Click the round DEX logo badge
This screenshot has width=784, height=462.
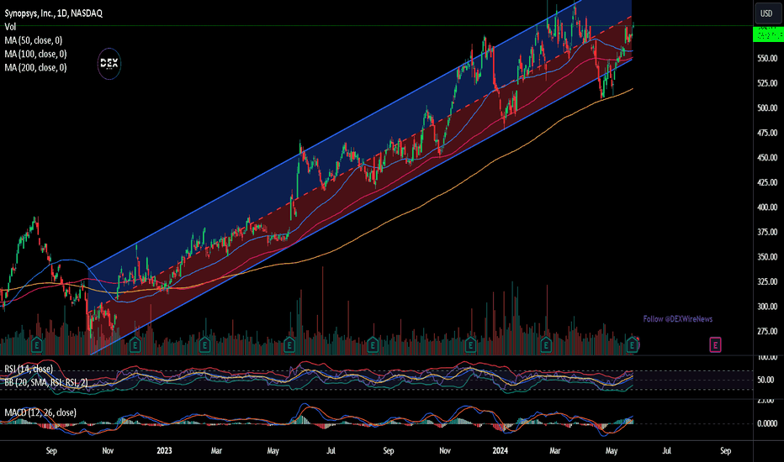coord(109,64)
